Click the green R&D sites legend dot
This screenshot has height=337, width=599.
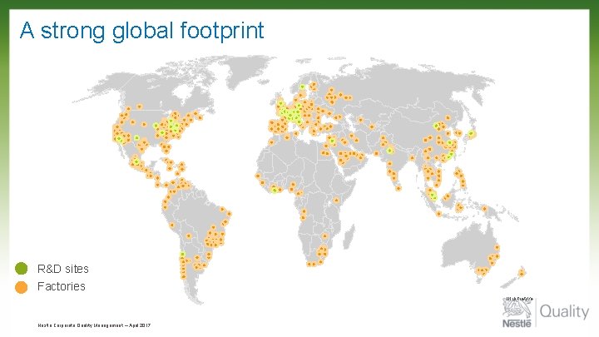pos(22,268)
